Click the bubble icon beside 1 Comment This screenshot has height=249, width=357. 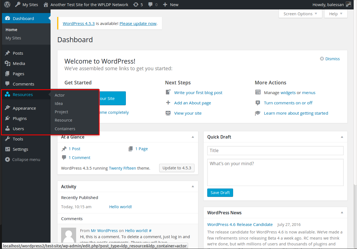pos(64,157)
